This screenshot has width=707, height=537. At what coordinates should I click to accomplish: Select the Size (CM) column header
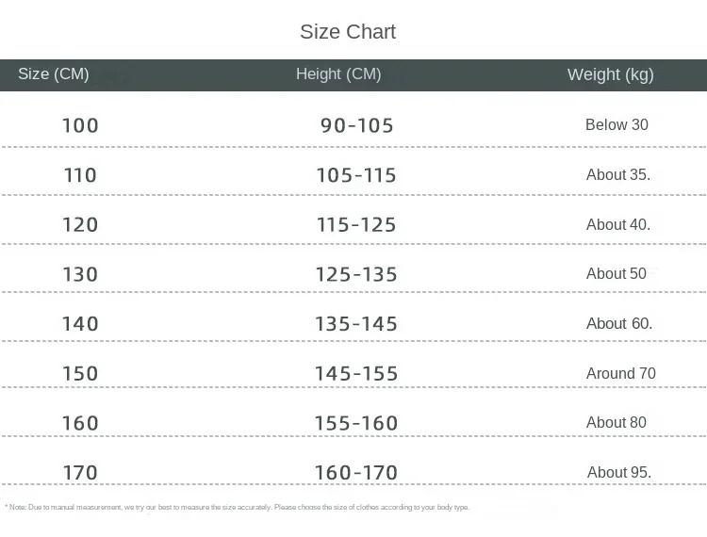click(x=54, y=74)
